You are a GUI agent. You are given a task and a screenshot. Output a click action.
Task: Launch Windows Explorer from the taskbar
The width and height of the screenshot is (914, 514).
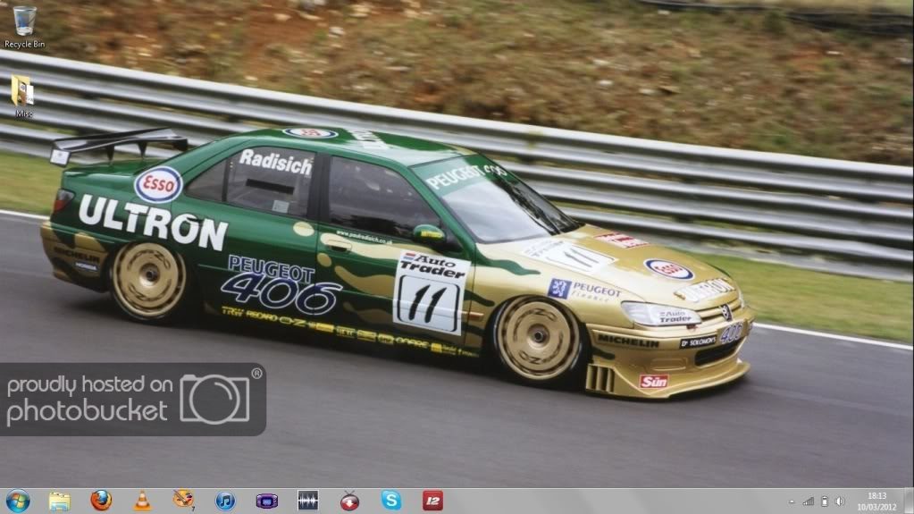pyautogui.click(x=60, y=501)
